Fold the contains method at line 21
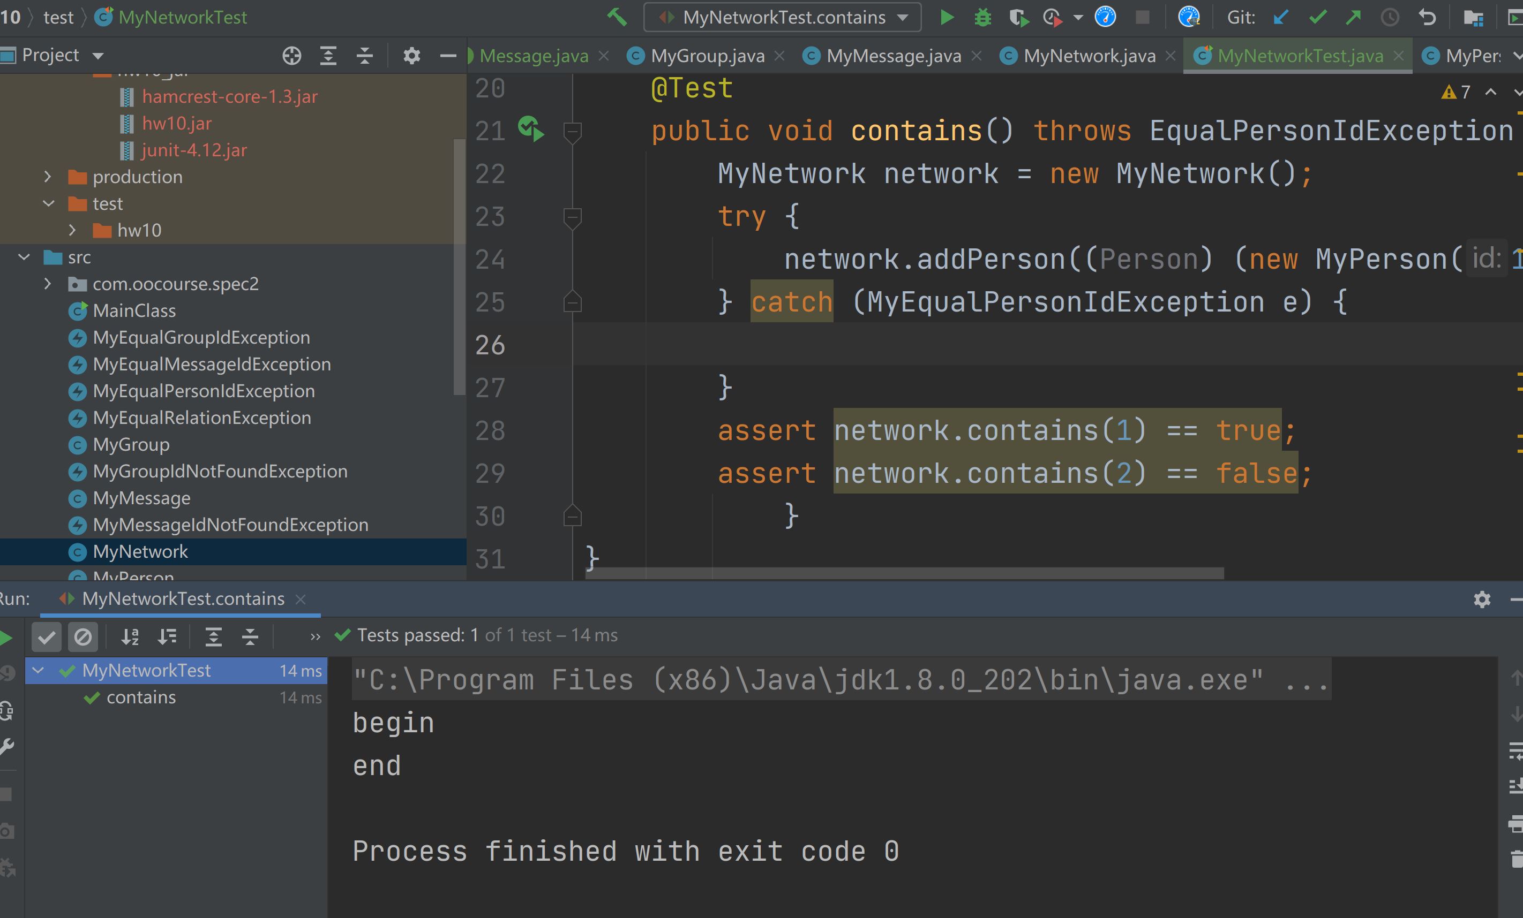The height and width of the screenshot is (918, 1523). coord(572,132)
